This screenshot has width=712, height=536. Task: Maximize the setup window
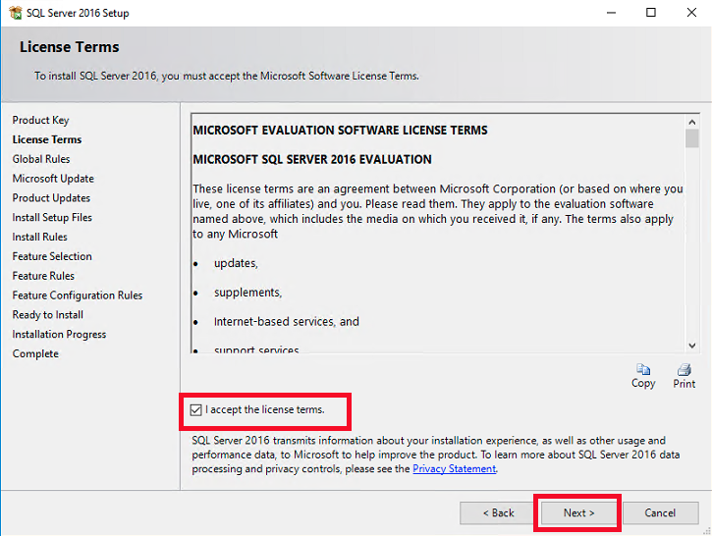[651, 14]
